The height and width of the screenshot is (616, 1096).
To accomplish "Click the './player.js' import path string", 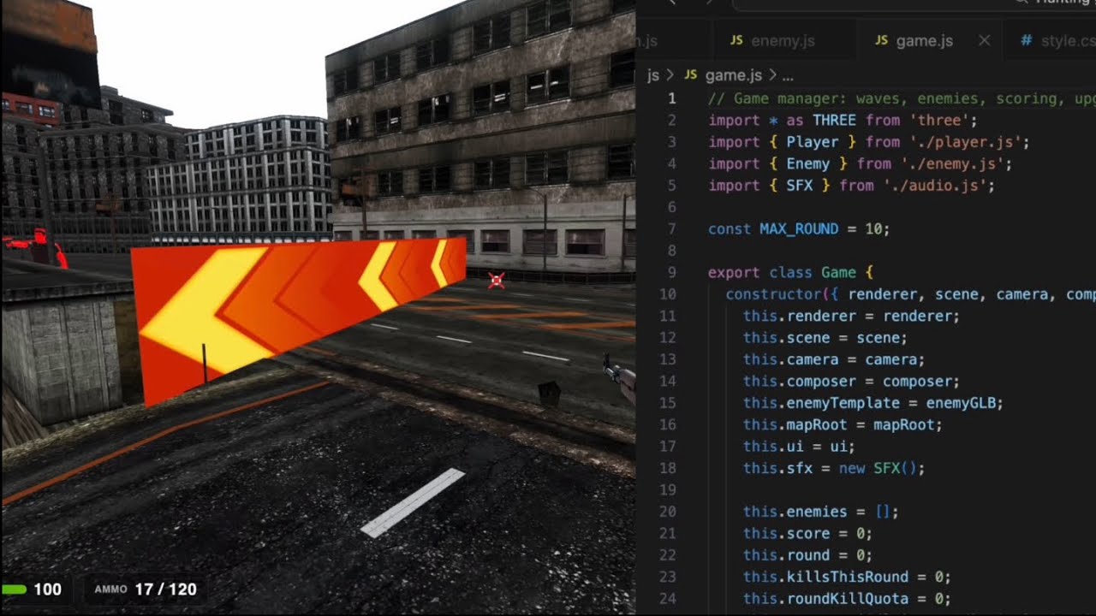I will (968, 142).
